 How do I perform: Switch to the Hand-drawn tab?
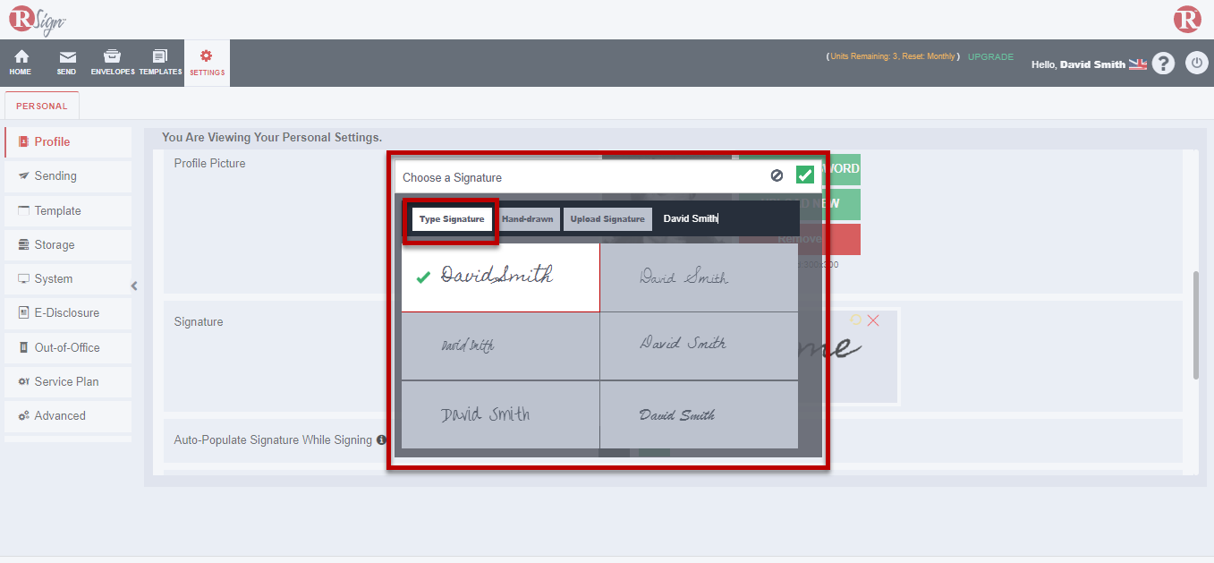pyautogui.click(x=528, y=218)
